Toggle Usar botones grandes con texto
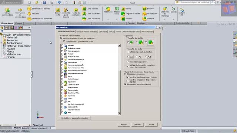The height and width of the screenshot is (133, 237). coord(64,41)
